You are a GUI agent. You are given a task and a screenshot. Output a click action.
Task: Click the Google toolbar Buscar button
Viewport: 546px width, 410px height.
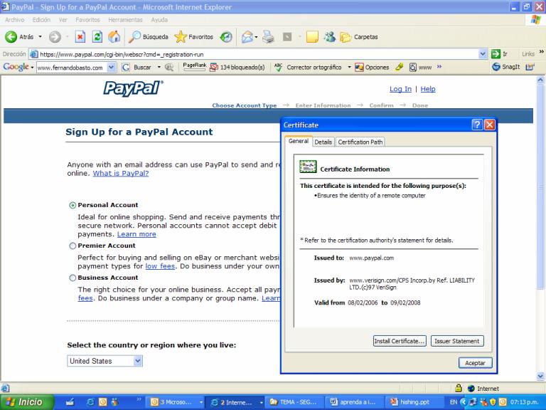[x=136, y=68]
